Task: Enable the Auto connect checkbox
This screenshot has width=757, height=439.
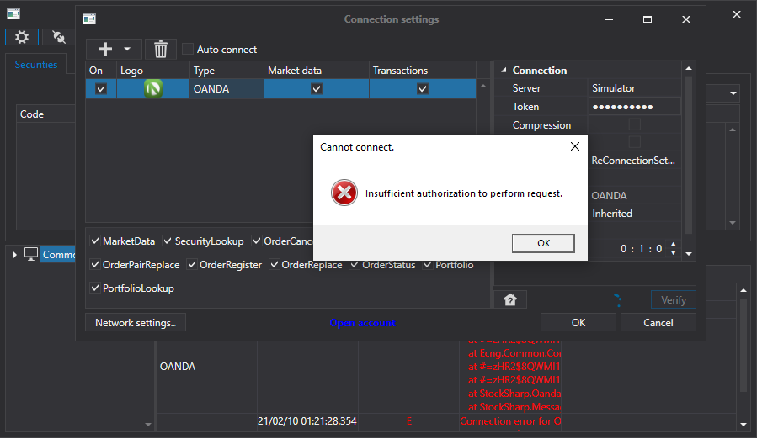Action: (x=188, y=50)
